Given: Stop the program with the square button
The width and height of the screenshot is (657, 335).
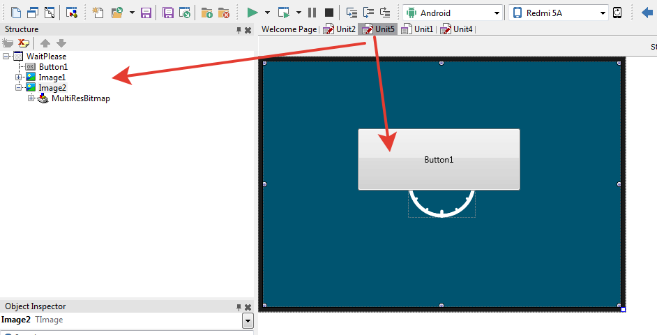Looking at the screenshot, I should tap(329, 13).
